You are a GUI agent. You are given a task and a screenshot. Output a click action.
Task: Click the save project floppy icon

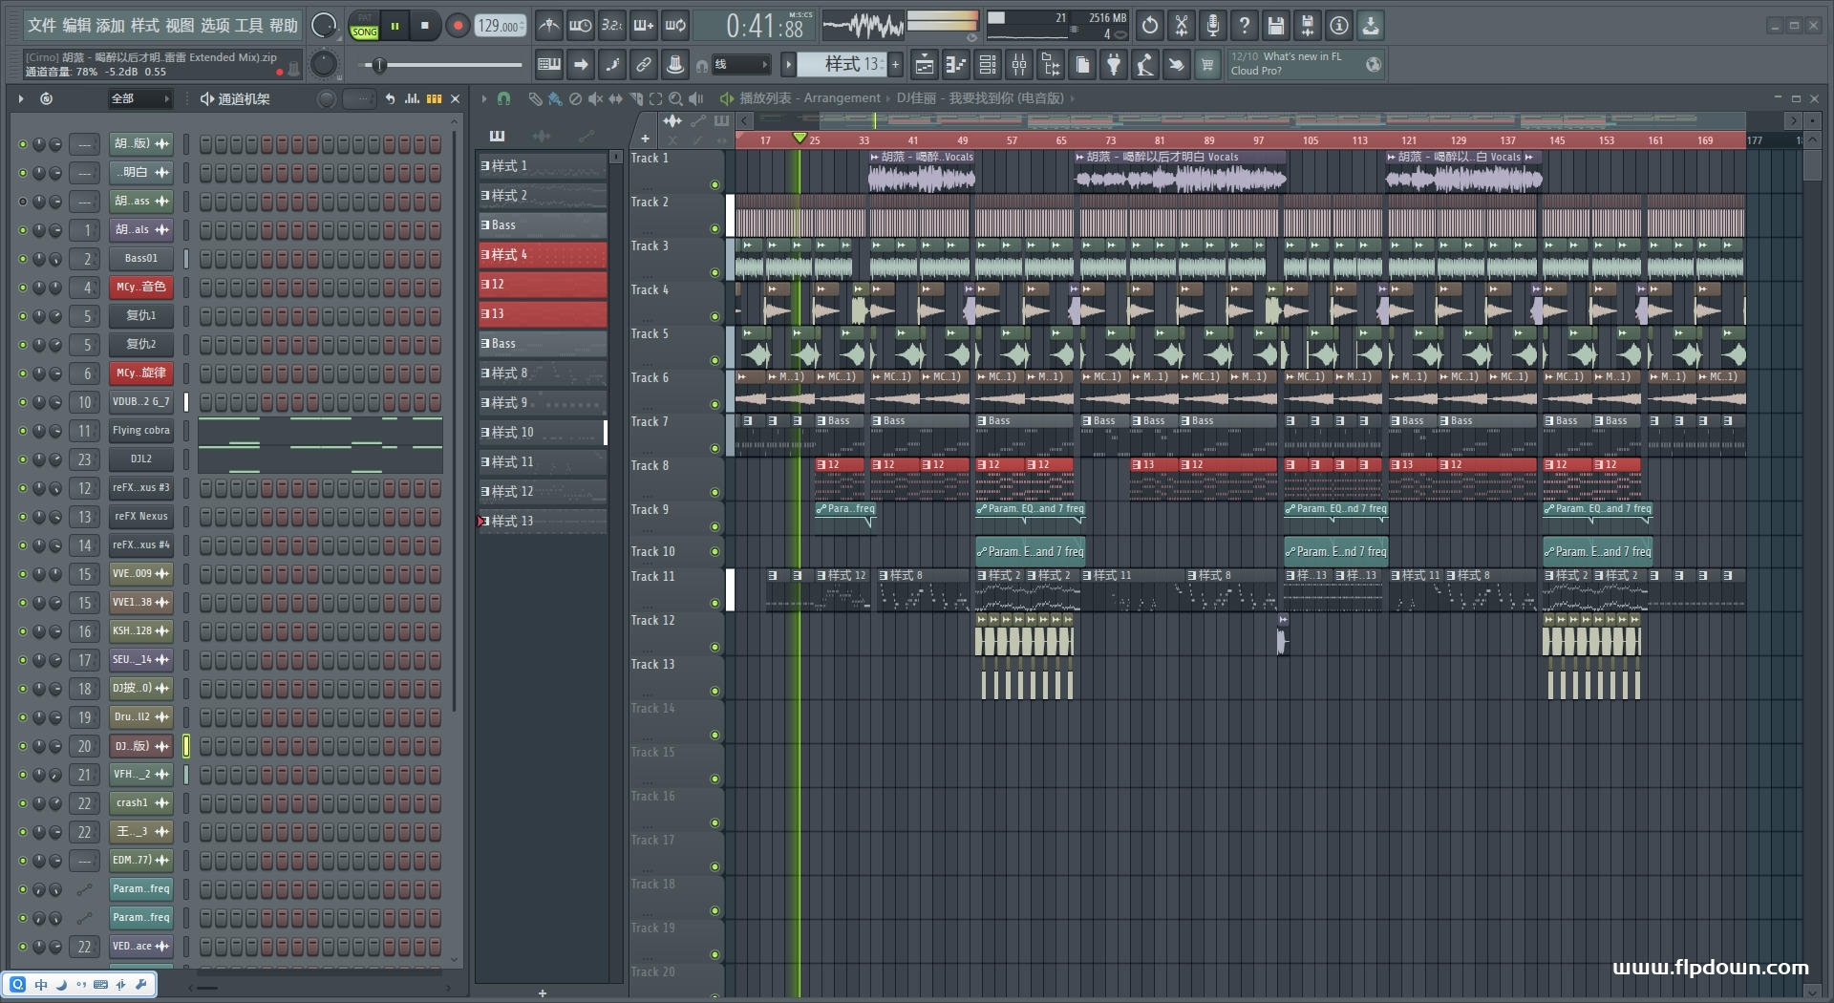(x=1275, y=26)
